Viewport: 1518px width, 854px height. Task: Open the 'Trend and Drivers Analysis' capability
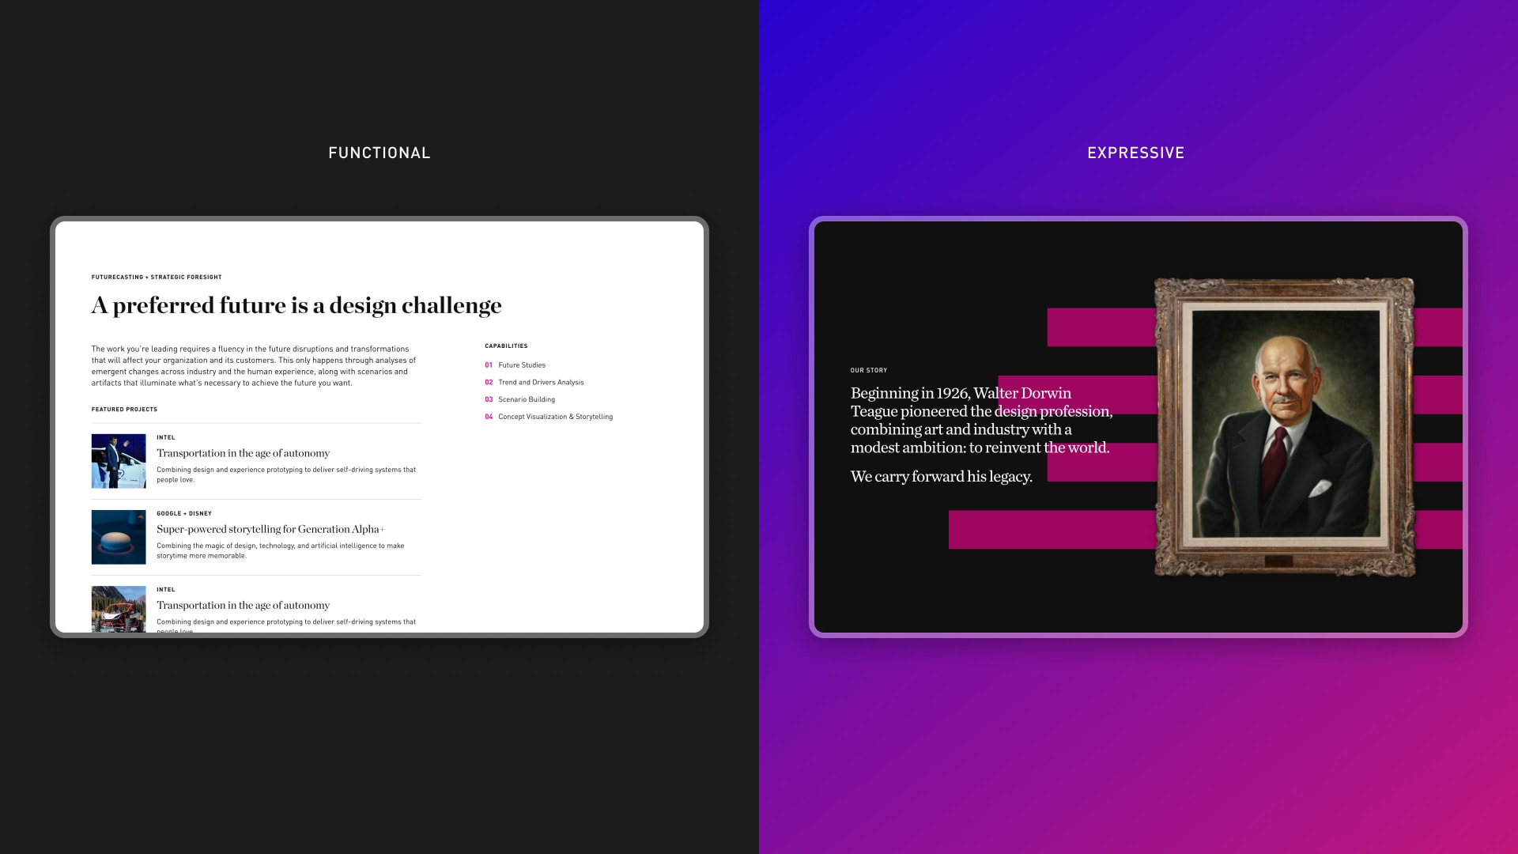pyautogui.click(x=541, y=383)
